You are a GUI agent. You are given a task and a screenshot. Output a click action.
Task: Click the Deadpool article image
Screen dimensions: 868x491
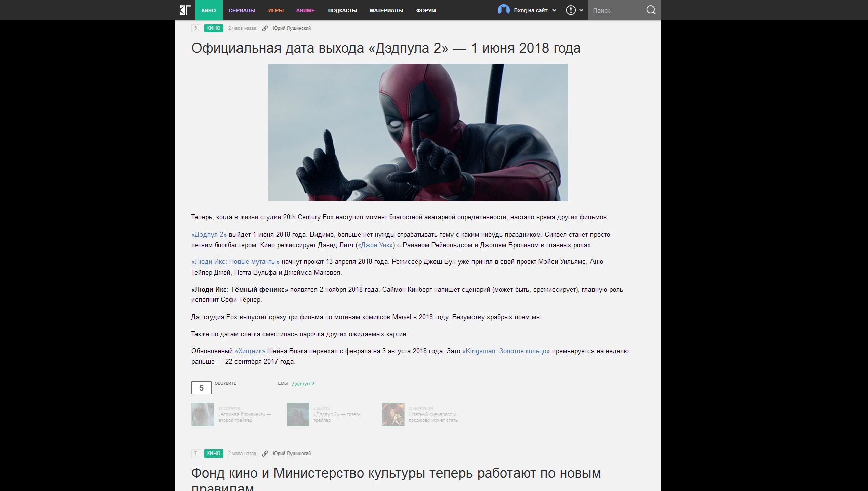click(418, 132)
